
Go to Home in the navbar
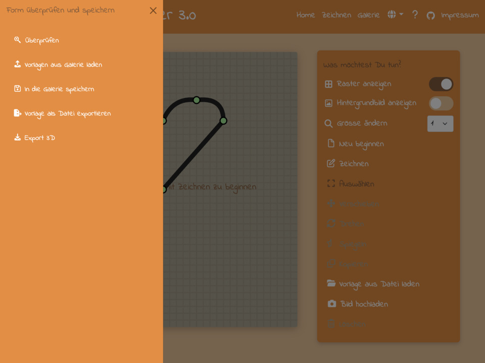coord(305,15)
